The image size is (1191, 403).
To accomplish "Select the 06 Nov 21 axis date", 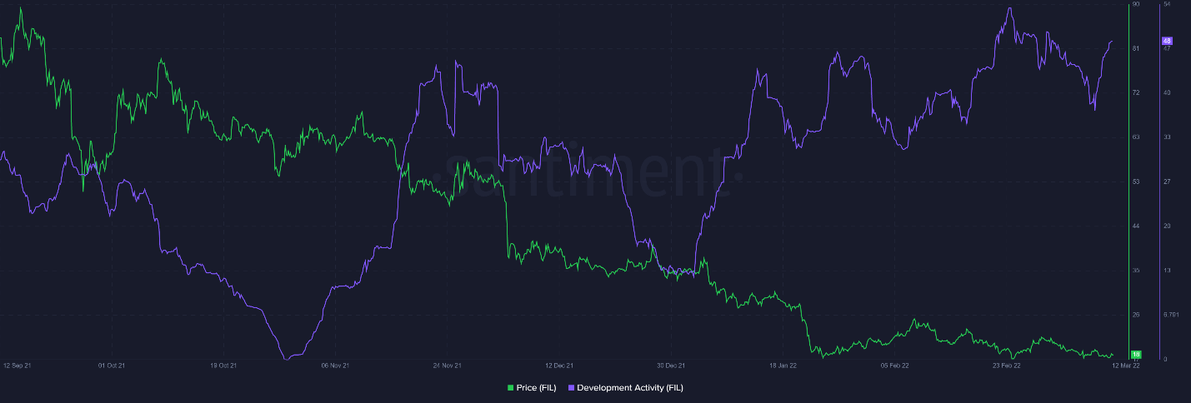I will click(335, 366).
